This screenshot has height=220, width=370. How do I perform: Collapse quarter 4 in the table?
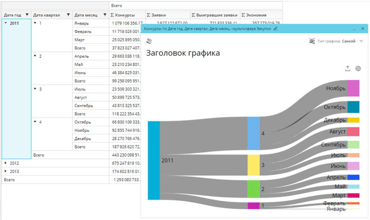coord(35,122)
